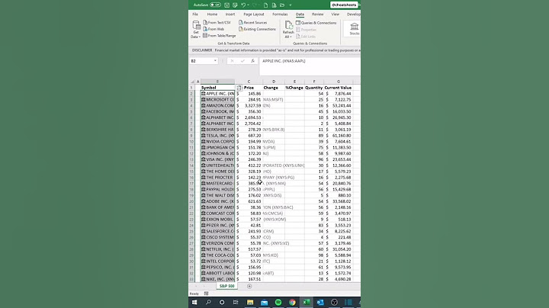Click the Excel taskbar icon
This screenshot has width=549, height=308.
(306, 302)
